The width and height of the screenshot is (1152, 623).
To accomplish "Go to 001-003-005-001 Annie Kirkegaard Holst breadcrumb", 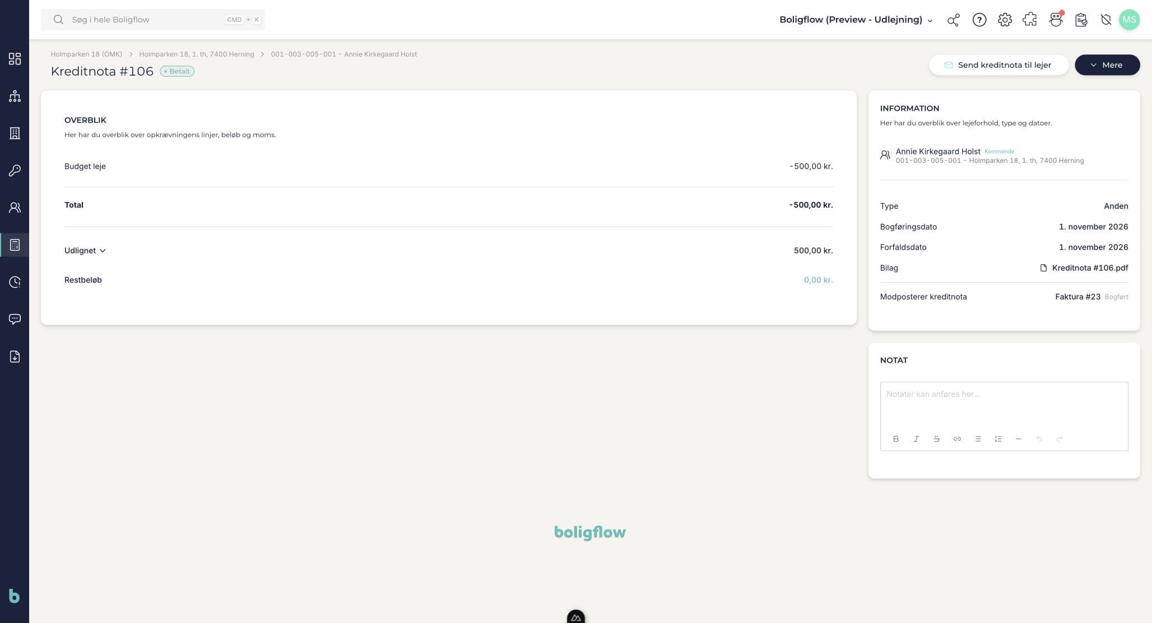I will (x=344, y=54).
